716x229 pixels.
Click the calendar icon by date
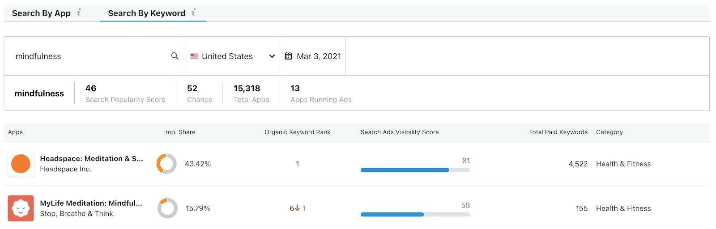pos(289,56)
